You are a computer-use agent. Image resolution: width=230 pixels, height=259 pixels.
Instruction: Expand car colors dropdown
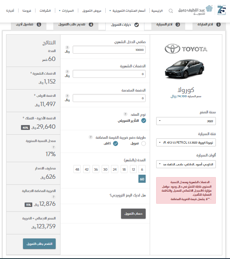point(186,164)
